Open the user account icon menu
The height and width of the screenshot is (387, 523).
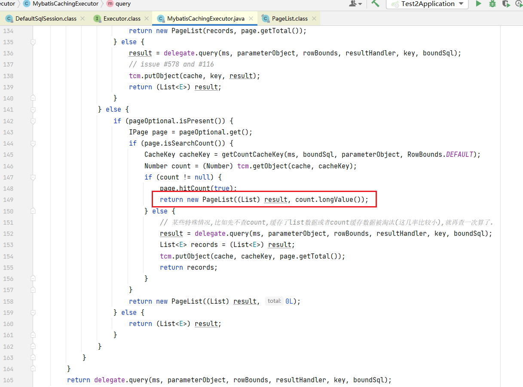[355, 4]
